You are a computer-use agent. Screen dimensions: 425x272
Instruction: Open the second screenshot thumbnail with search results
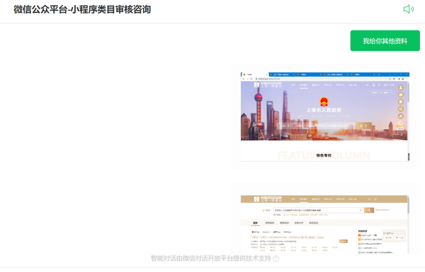coord(325,224)
